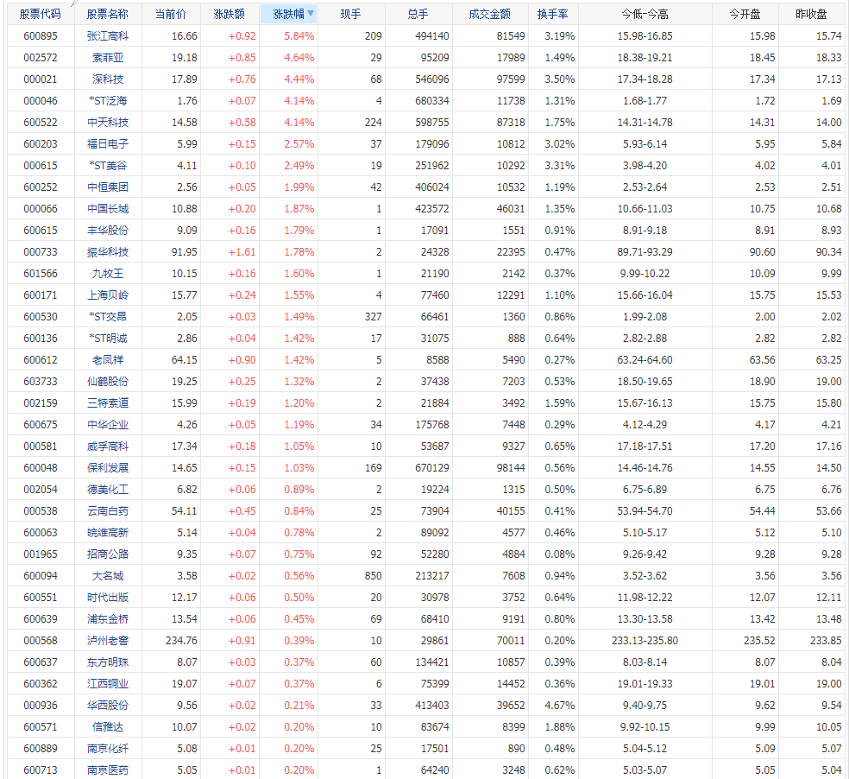Viewport: 849px width, 779px height.
Task: Select the 中国长城 stock name
Action: coord(108,209)
